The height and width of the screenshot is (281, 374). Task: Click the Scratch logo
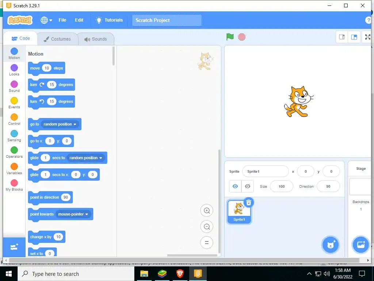tap(20, 20)
